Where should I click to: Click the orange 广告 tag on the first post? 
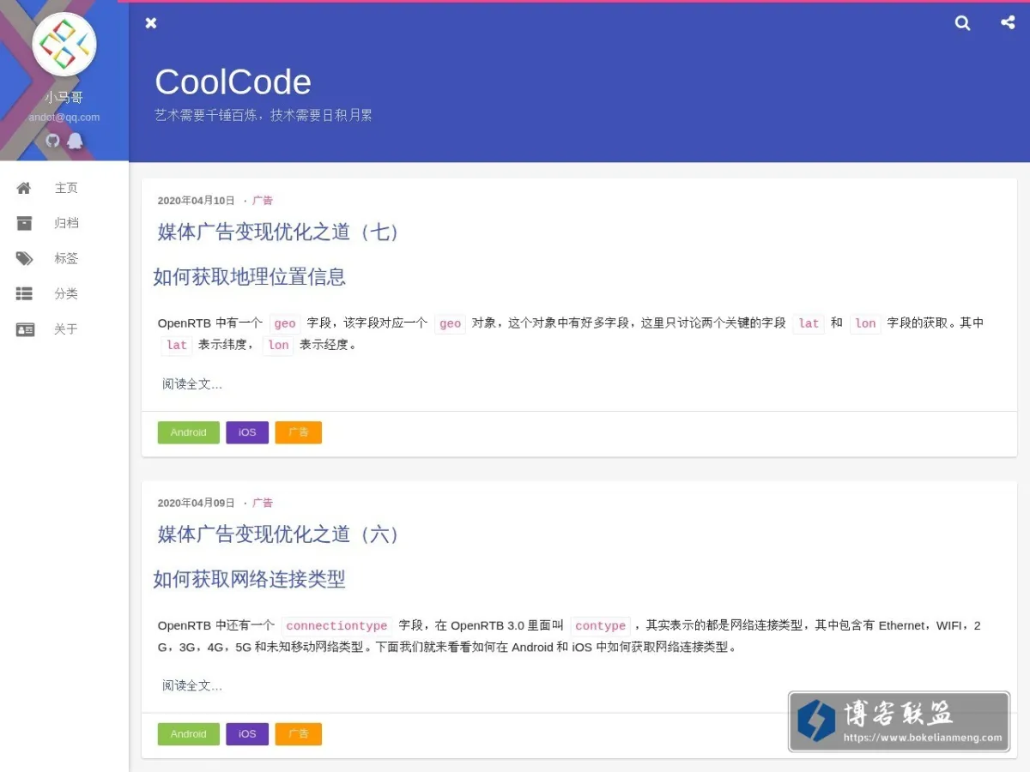(299, 432)
